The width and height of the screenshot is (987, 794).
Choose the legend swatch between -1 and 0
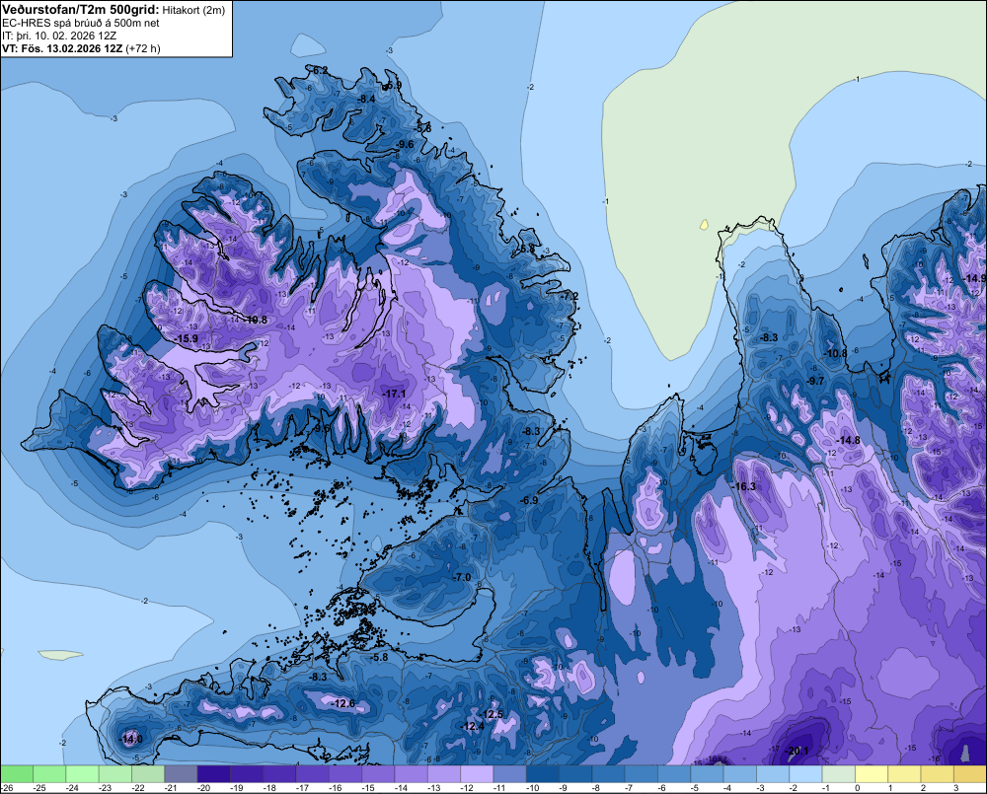pyautogui.click(x=838, y=774)
